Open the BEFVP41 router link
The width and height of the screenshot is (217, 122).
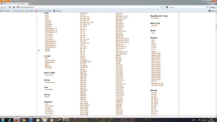coord(119,33)
